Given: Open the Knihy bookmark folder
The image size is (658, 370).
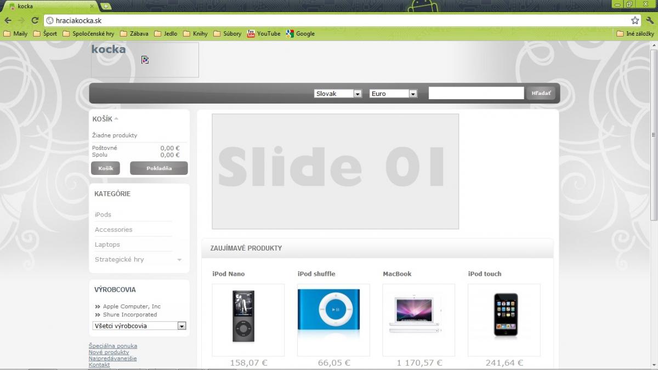Looking at the screenshot, I should (196, 33).
